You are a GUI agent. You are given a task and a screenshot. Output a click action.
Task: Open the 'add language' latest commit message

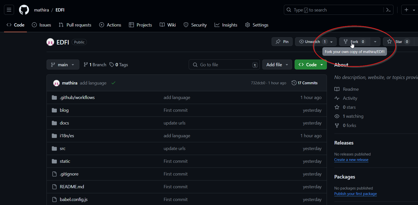coord(93,83)
